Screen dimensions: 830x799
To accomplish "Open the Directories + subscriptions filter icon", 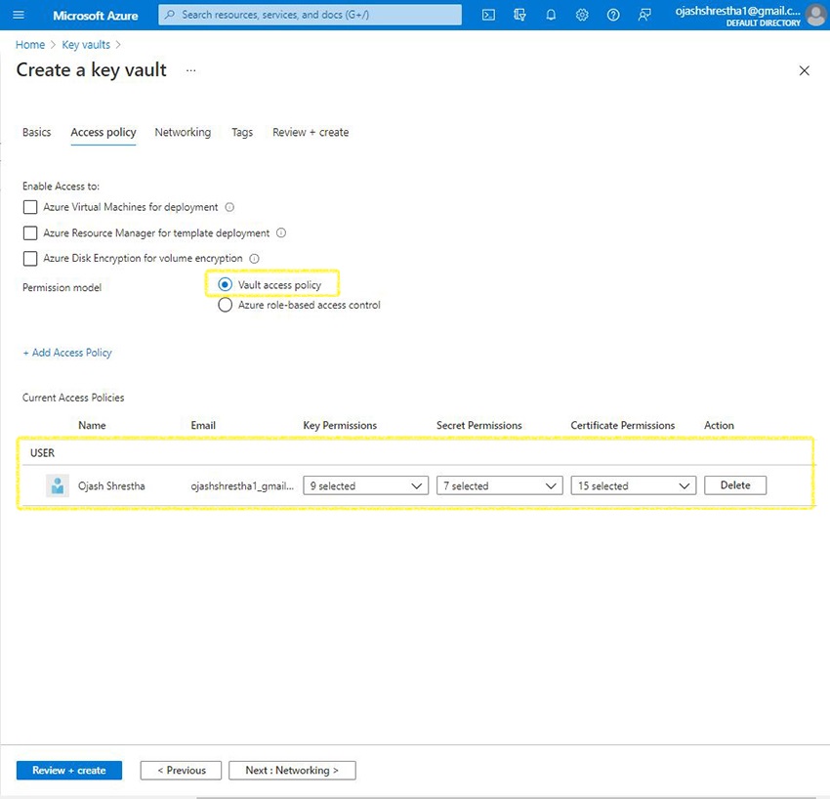I will coord(519,15).
